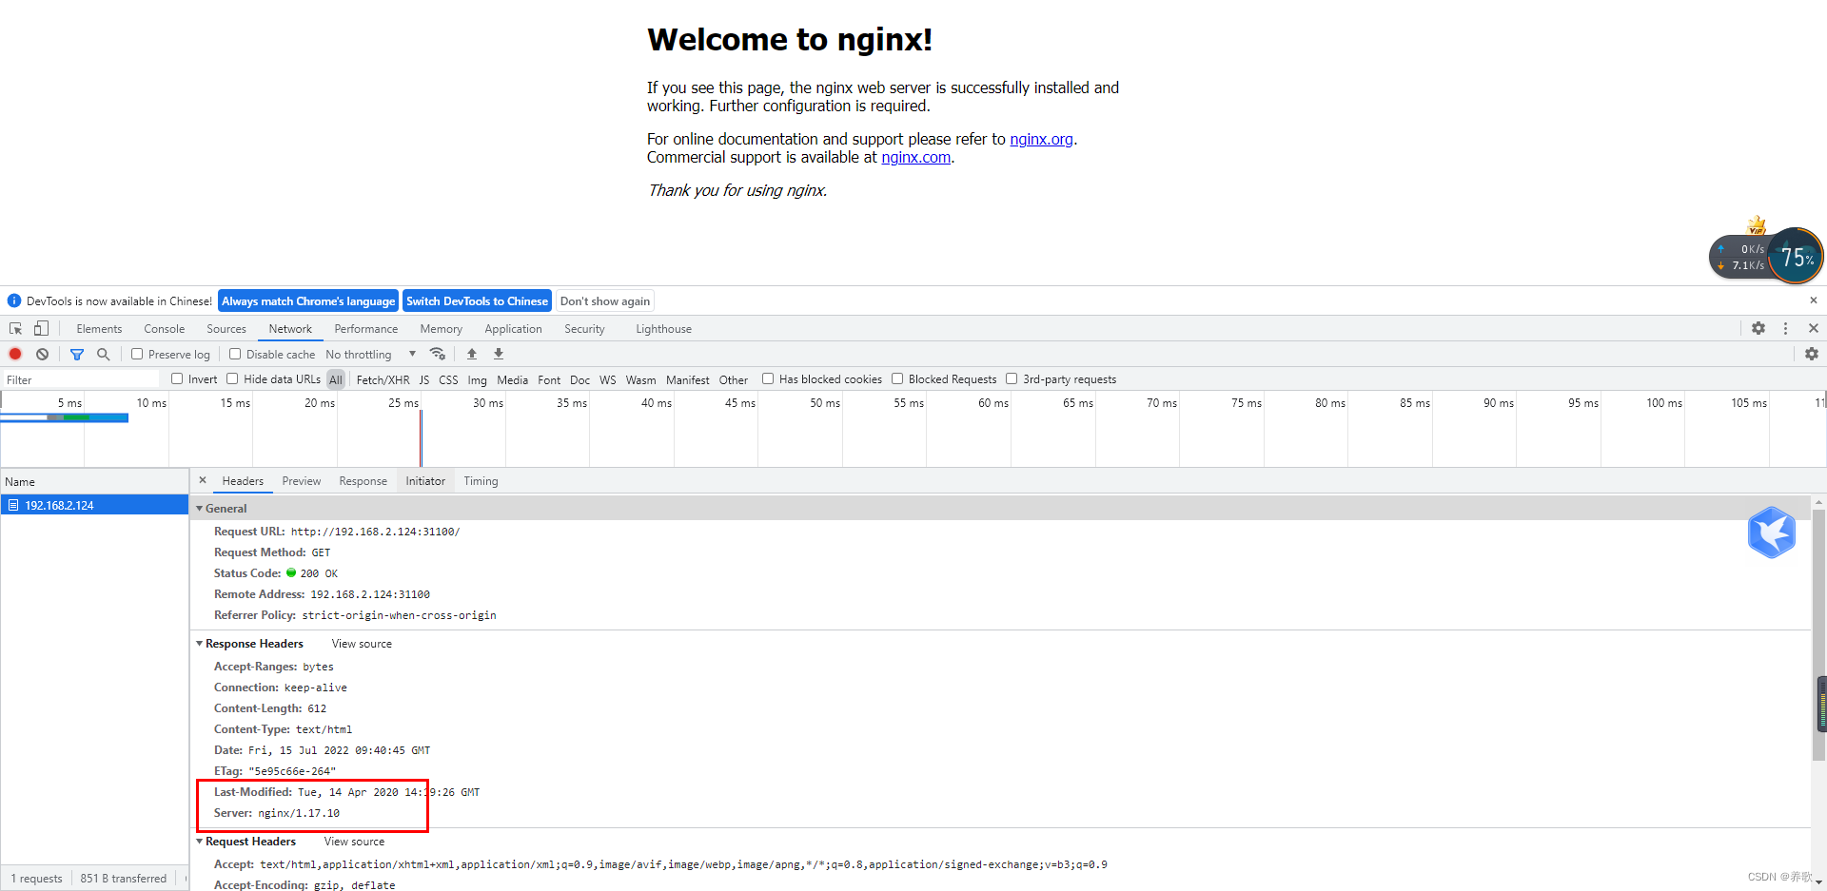Switch to the Console tab
Viewport: 1827px width, 891px height.
pyautogui.click(x=164, y=329)
